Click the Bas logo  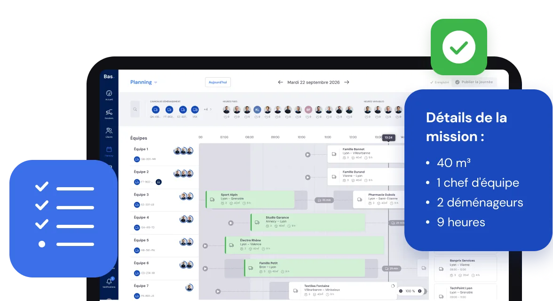109,76
